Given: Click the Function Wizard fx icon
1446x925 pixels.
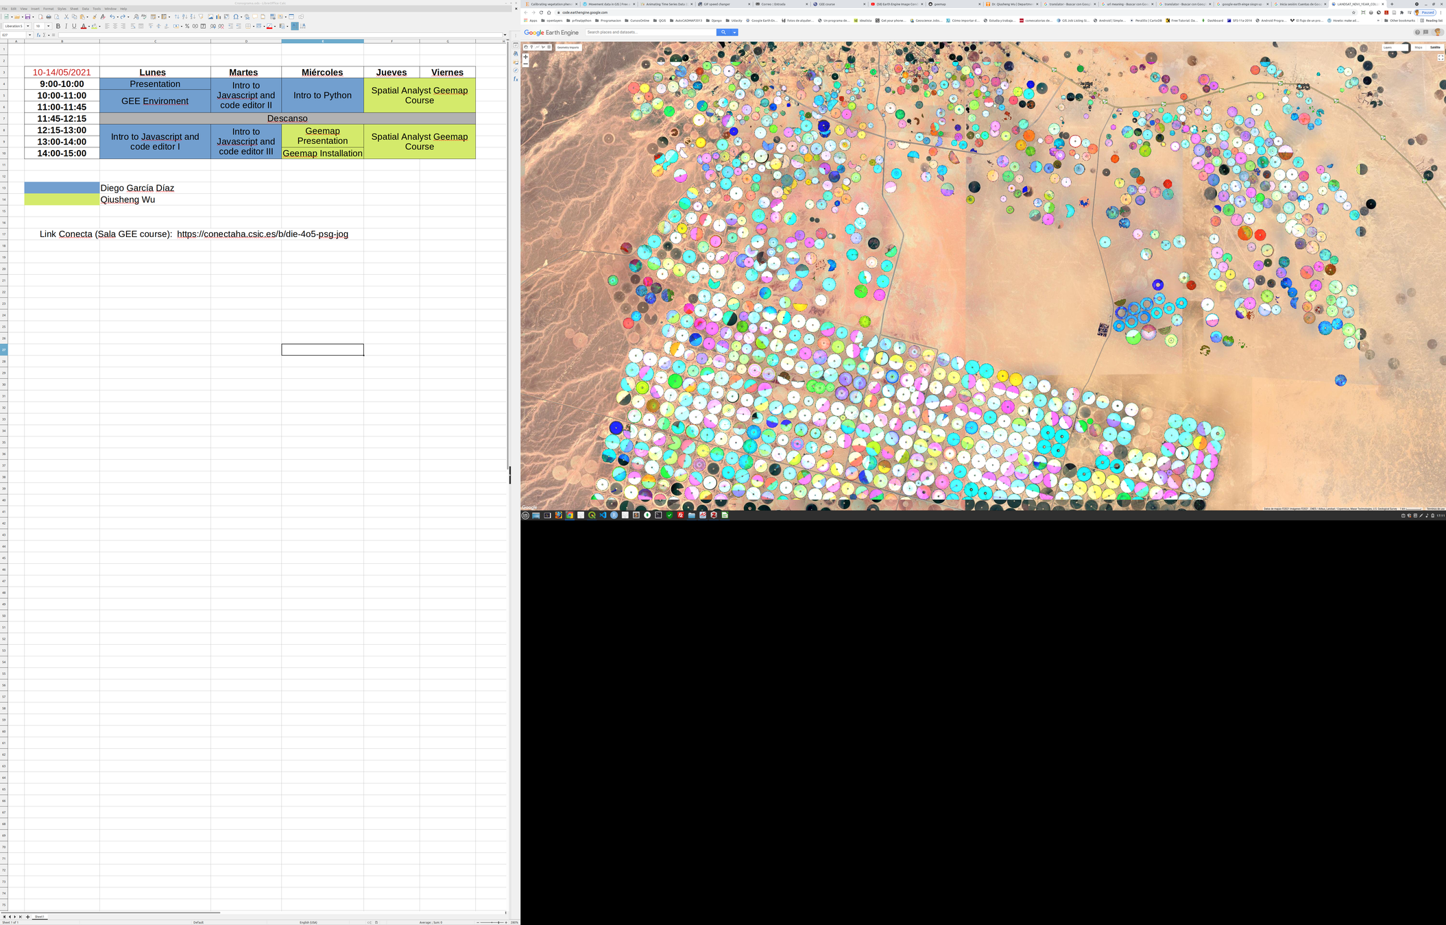Looking at the screenshot, I should point(38,35).
